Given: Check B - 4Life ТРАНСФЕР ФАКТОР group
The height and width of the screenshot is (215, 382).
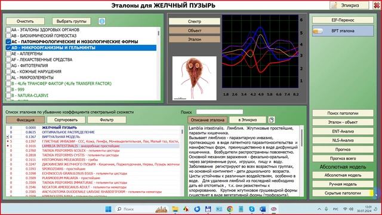Looking at the screenshot, I should coord(8,84).
